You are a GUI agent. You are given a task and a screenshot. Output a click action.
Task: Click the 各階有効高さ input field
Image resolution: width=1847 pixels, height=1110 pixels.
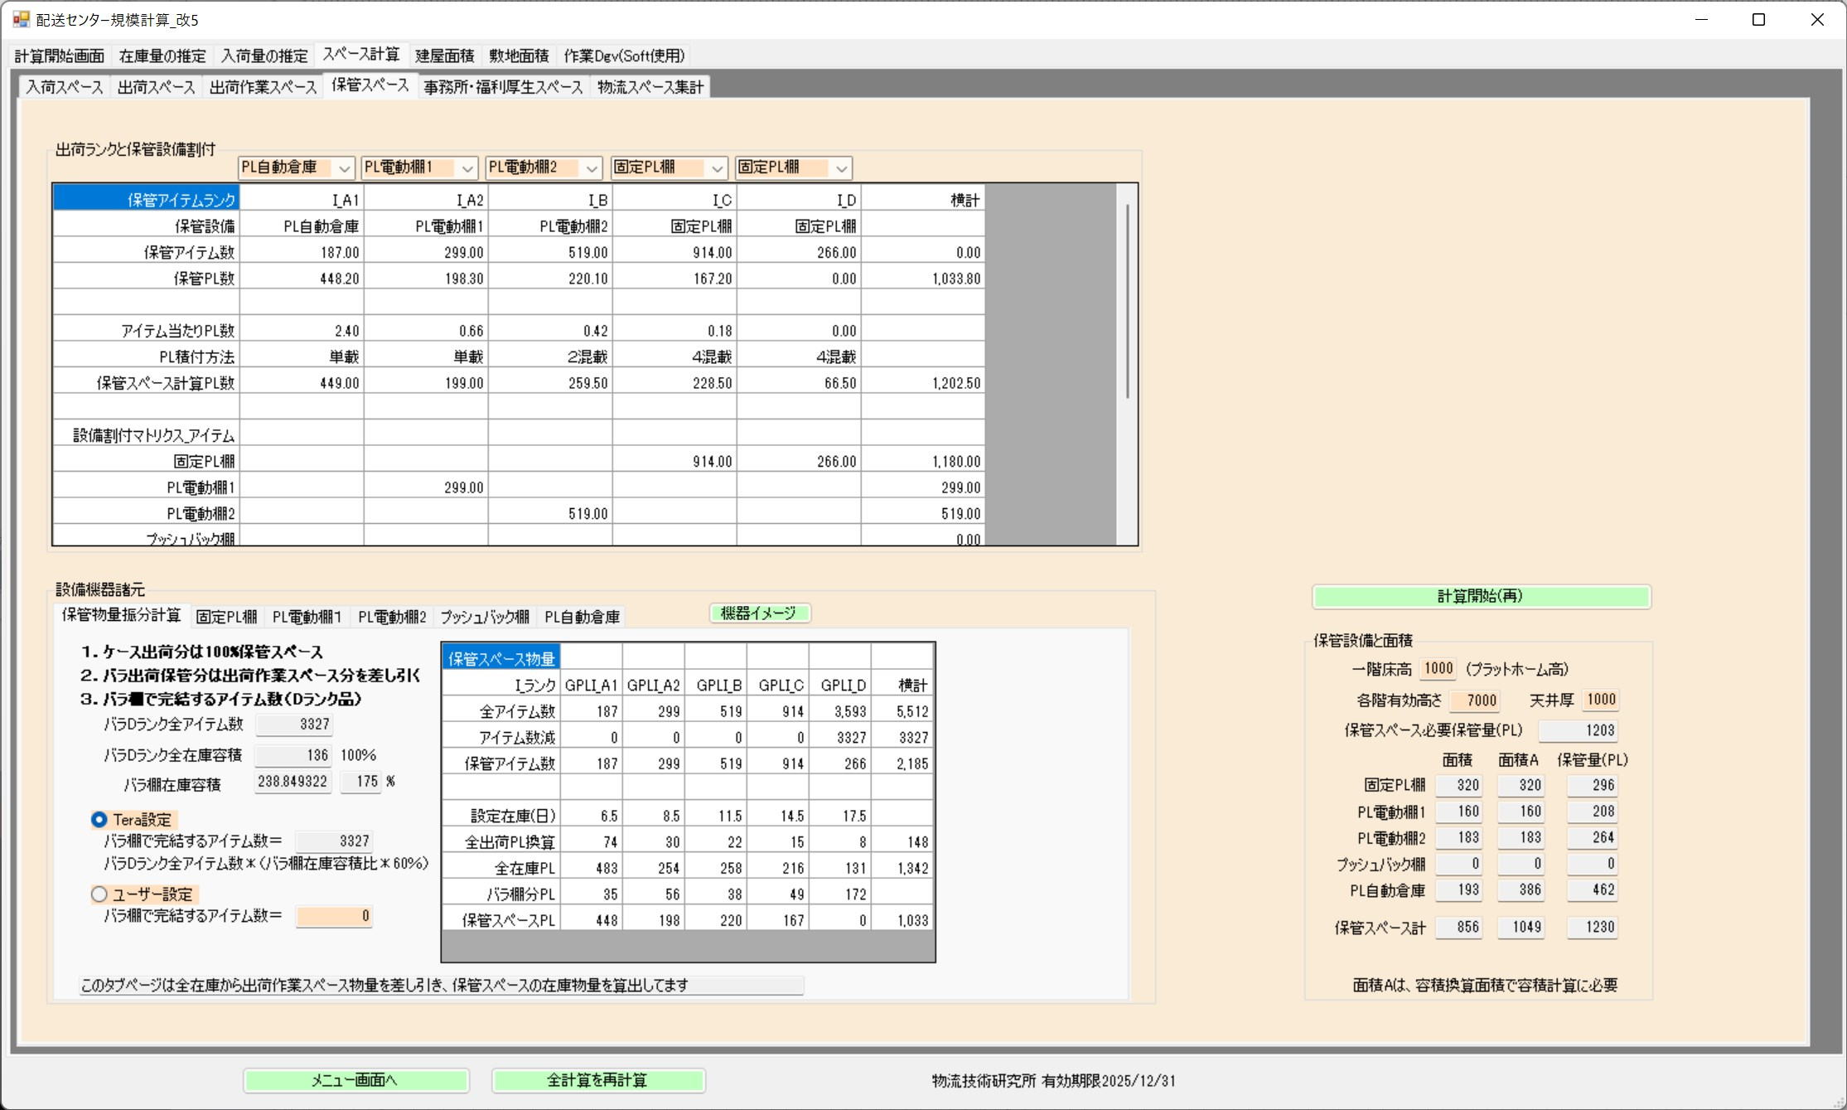coord(1475,700)
